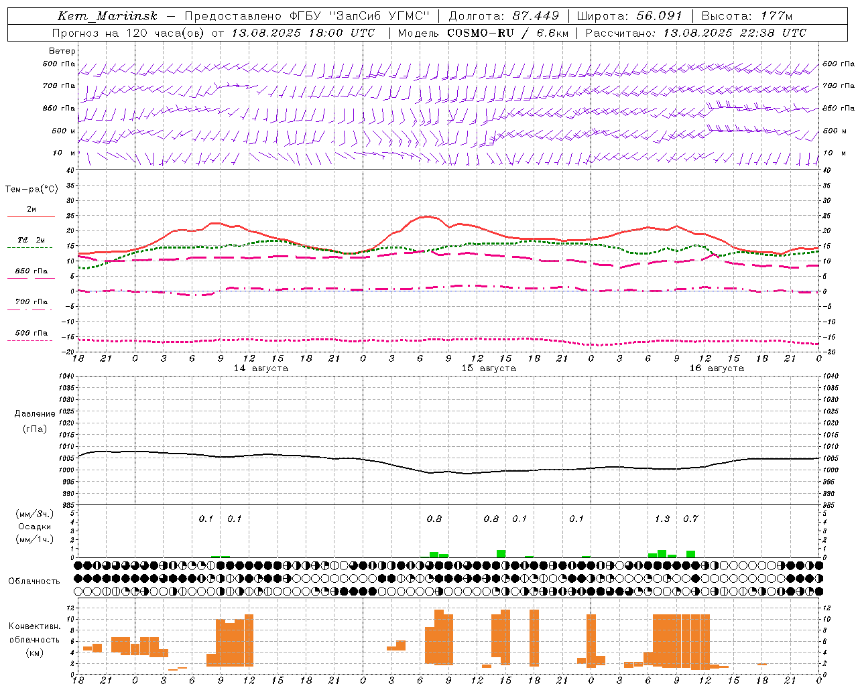Click the computed time '13.08.2025 22:38 UTC'
The height and width of the screenshot is (686, 858).
(735, 33)
